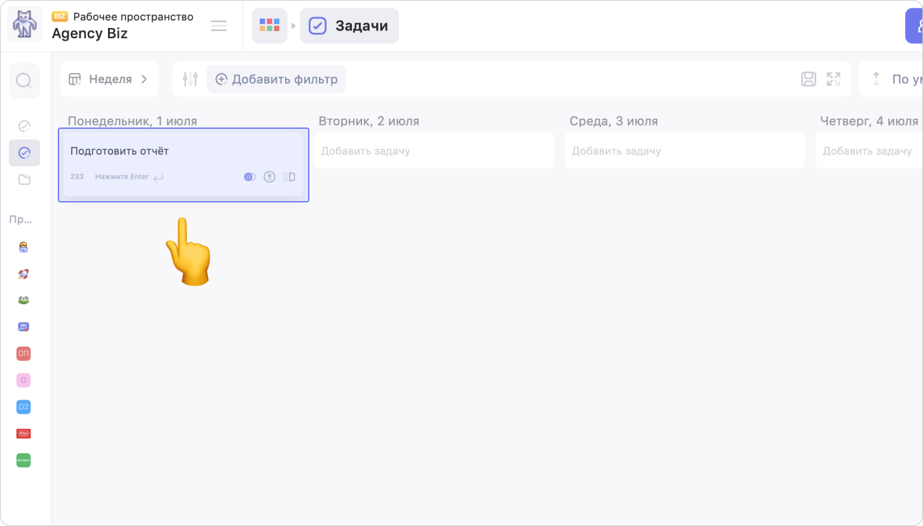This screenshot has height=526, width=923.
Task: Click the save filter floppy disk icon
Action: click(x=808, y=79)
